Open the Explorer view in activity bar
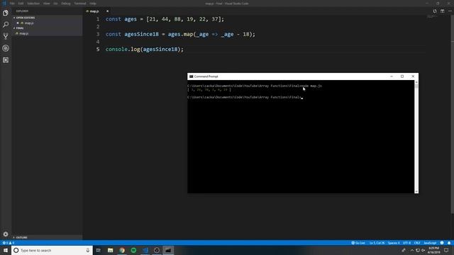This screenshot has width=454, height=255. [x=6, y=13]
